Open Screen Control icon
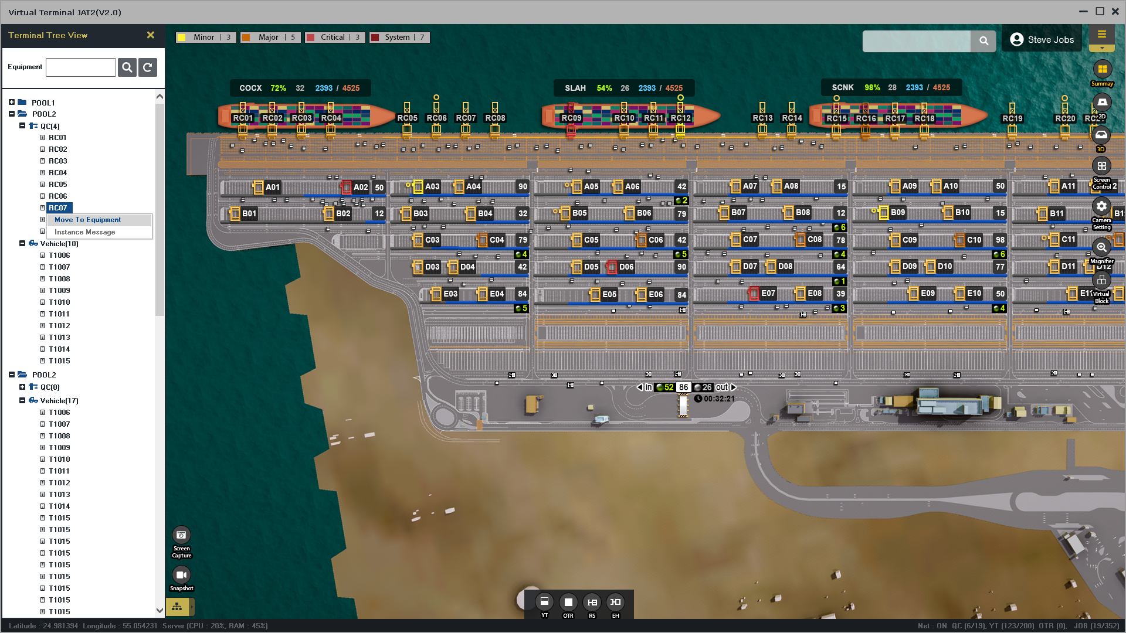 click(1101, 166)
